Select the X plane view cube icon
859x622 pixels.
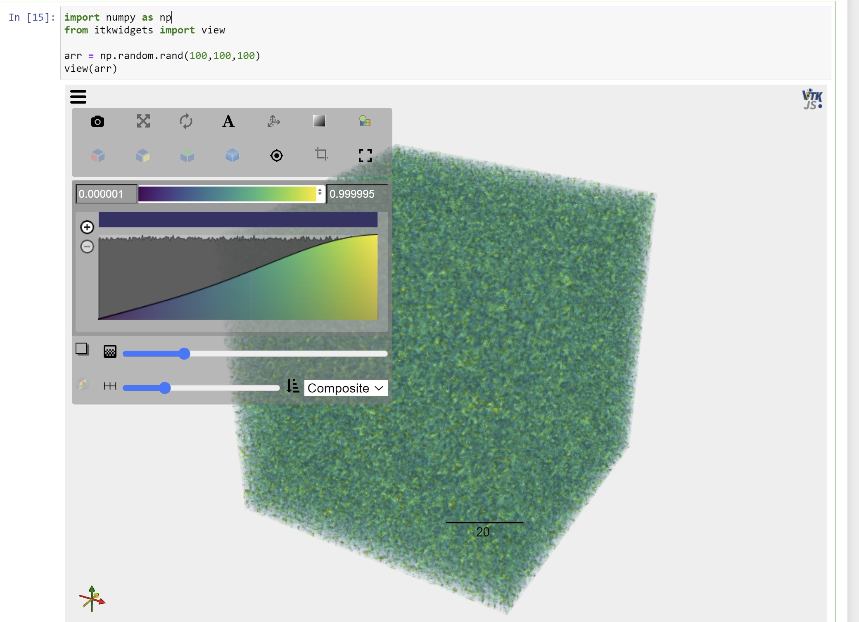click(x=98, y=156)
